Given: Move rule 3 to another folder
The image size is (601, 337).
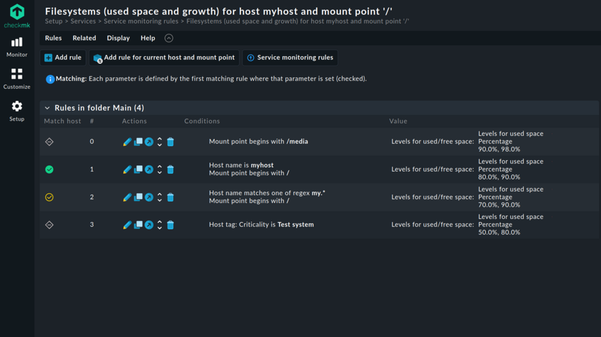Looking at the screenshot, I should pyautogui.click(x=149, y=225).
